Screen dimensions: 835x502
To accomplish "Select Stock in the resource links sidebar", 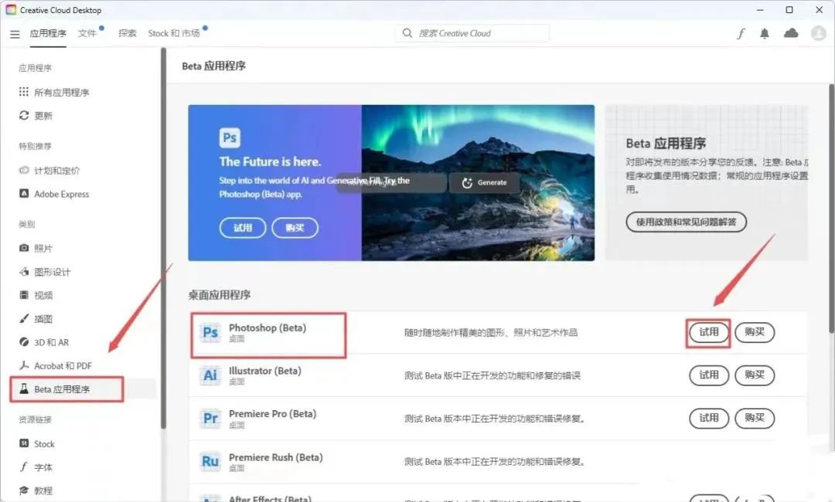I will (37, 443).
